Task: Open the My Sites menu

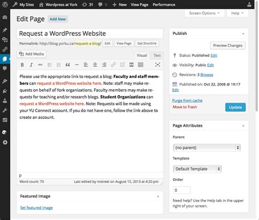Action: (x=23, y=4)
